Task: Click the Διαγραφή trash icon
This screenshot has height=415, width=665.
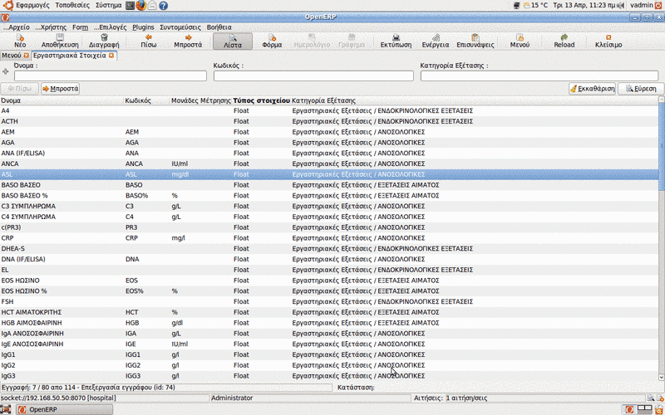Action: (105, 37)
